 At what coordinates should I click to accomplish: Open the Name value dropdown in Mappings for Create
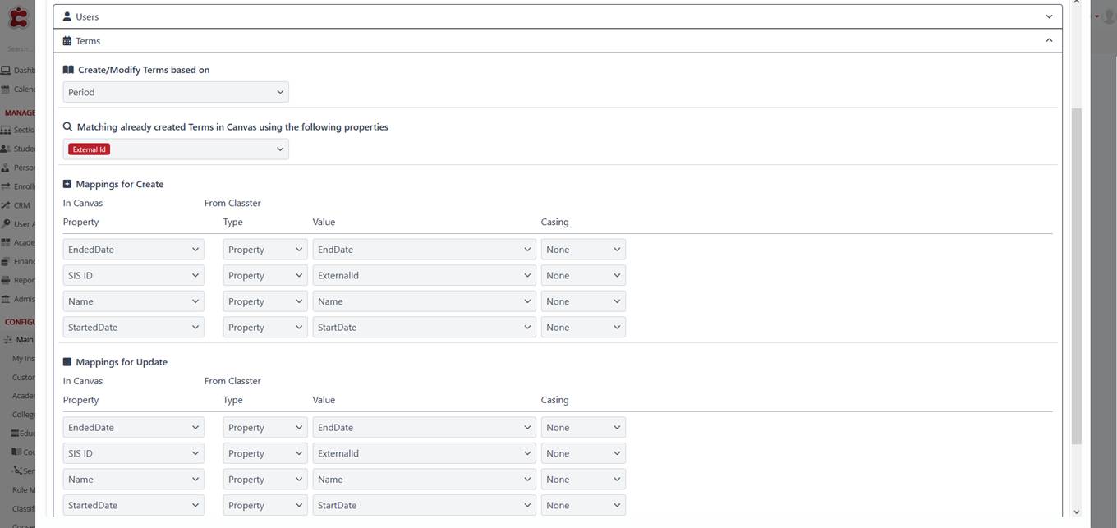tap(425, 301)
